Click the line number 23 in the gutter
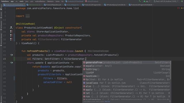The image size is (184, 103). coord(5,59)
